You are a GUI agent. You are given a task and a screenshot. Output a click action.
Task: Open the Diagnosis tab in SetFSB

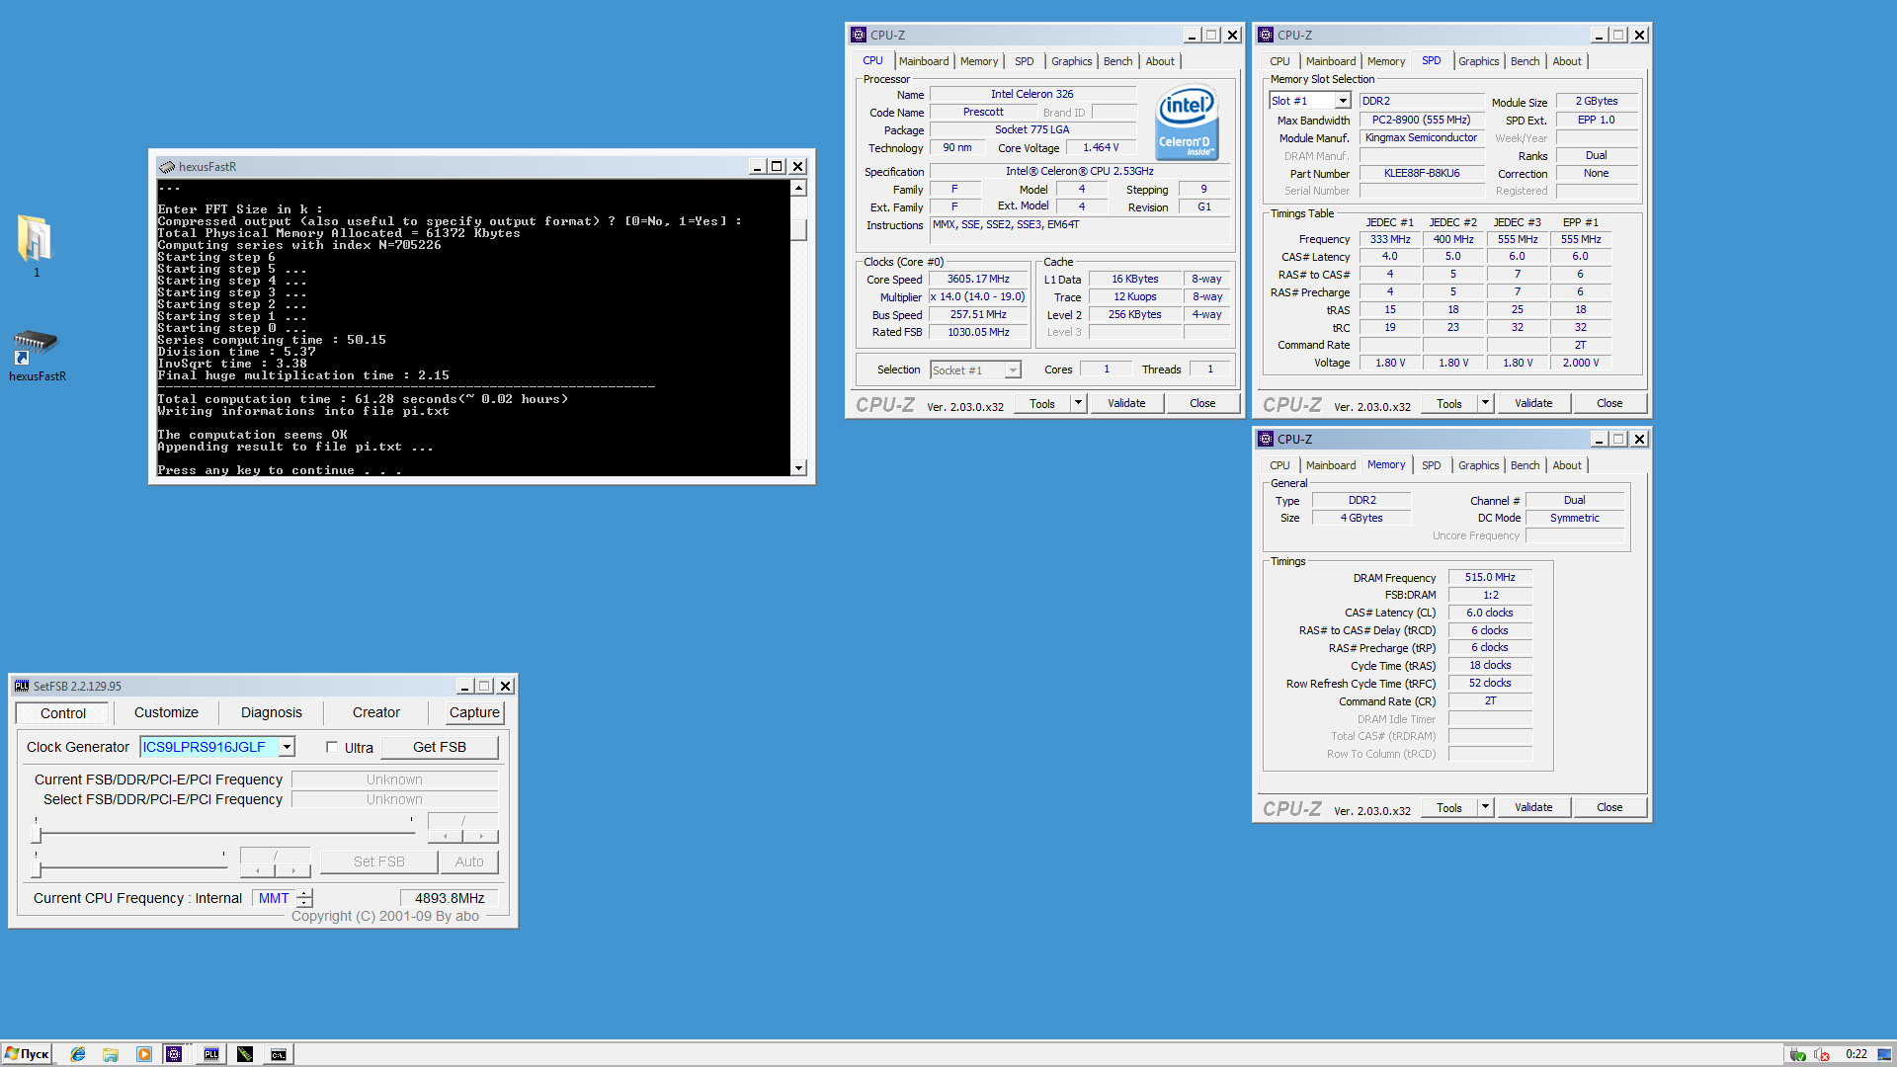pyautogui.click(x=271, y=712)
